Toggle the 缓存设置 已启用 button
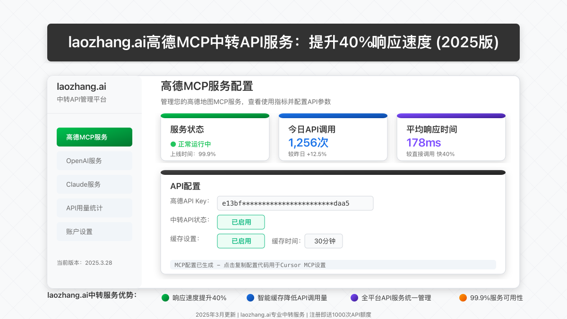567x319 pixels. pos(241,241)
